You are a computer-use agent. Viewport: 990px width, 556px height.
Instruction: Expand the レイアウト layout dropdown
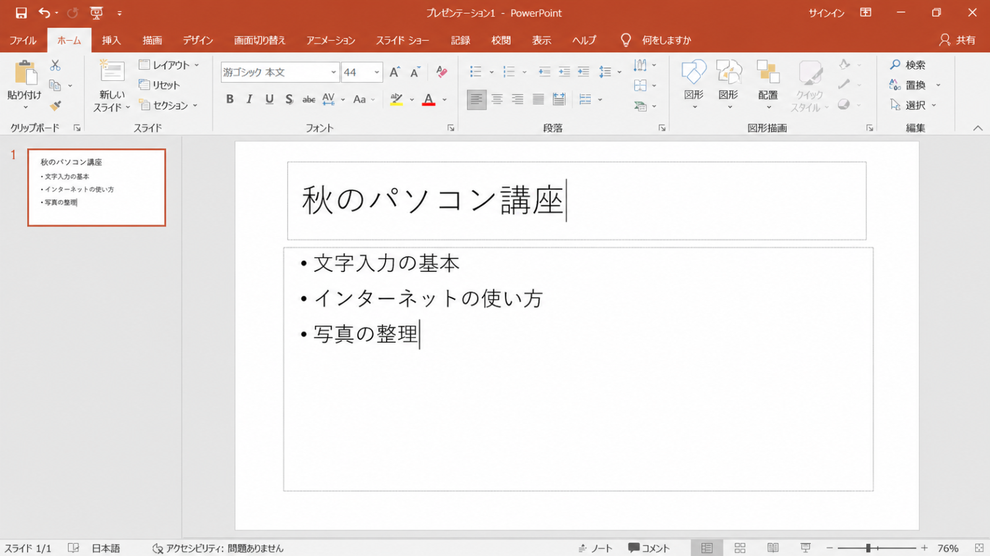point(197,65)
